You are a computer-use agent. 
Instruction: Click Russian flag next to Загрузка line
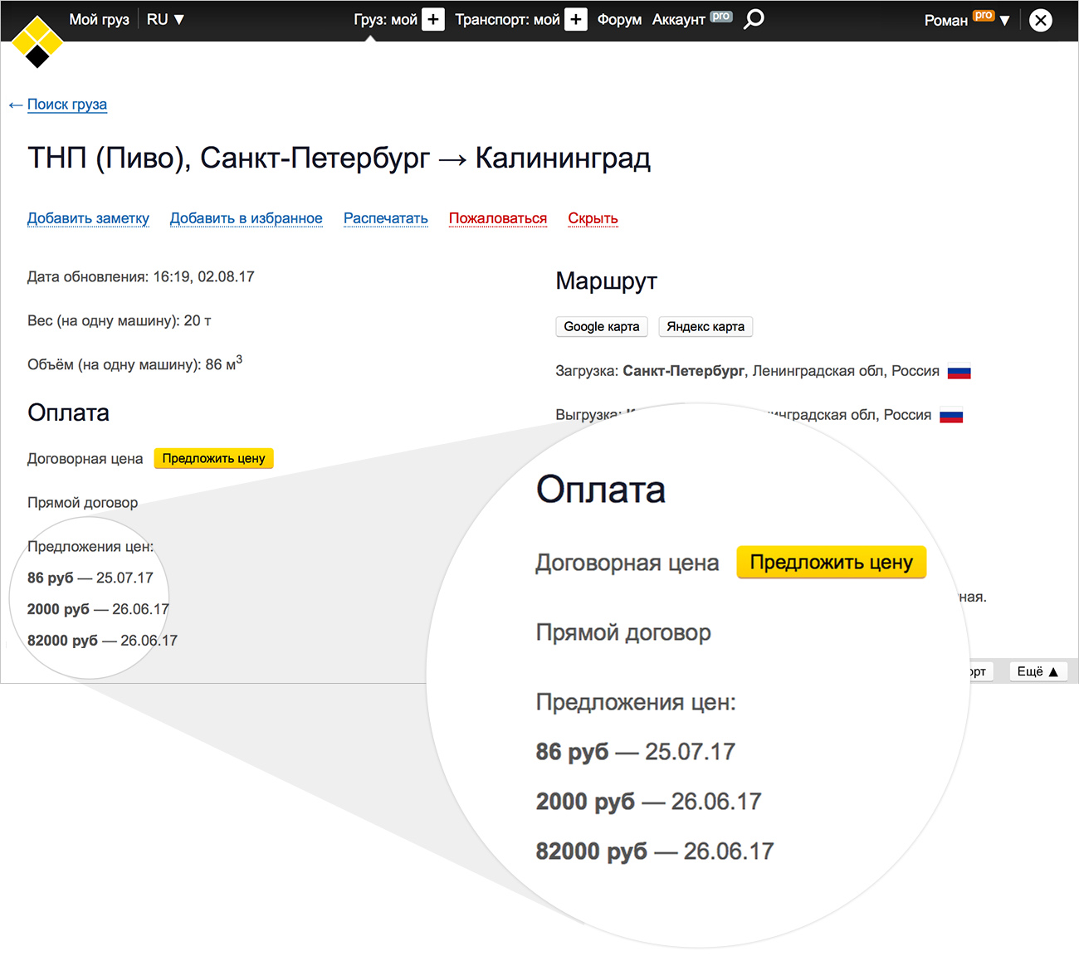click(959, 373)
